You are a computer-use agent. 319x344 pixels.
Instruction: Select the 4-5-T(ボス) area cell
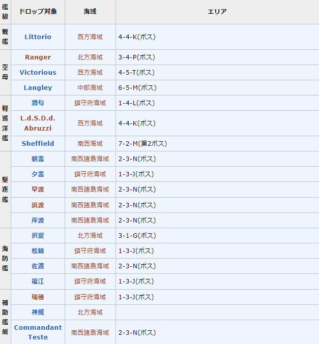217,72
